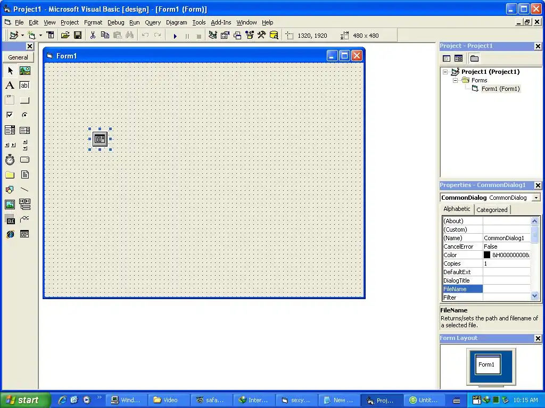Click Form1 thumbnail in Form Layout

[488, 364]
